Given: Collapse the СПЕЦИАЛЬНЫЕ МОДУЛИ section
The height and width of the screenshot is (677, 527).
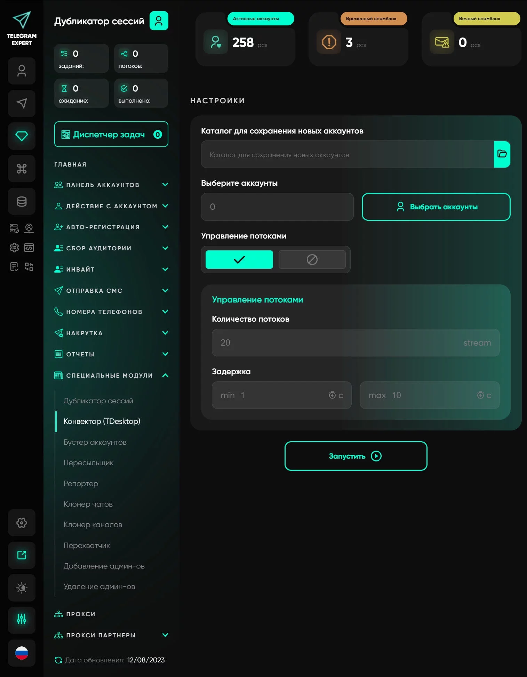Looking at the screenshot, I should click(165, 375).
